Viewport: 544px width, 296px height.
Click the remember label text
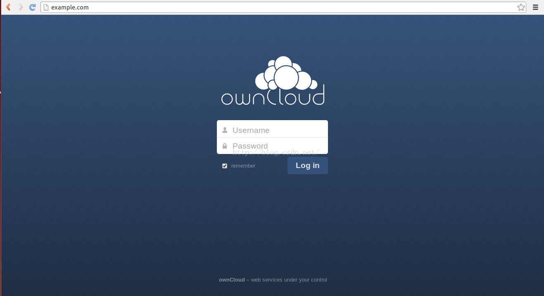tap(243, 166)
